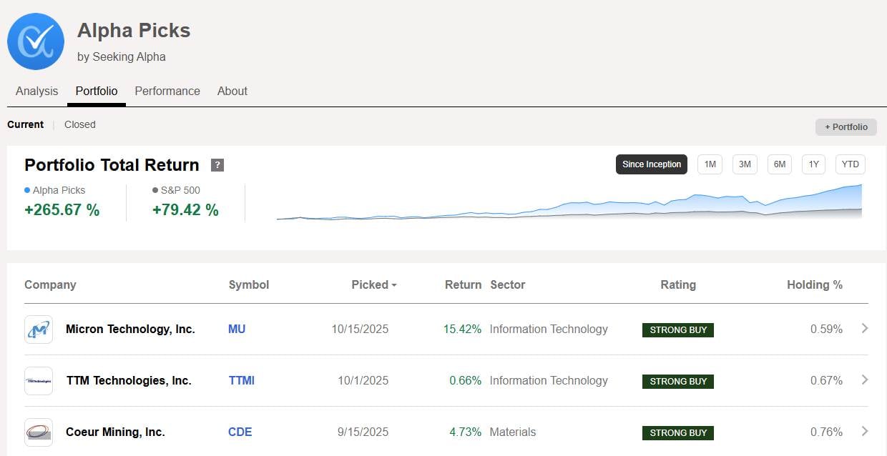Click the by Seeking Alpha subtitle
Screen dimensions: 887x456
(x=122, y=56)
